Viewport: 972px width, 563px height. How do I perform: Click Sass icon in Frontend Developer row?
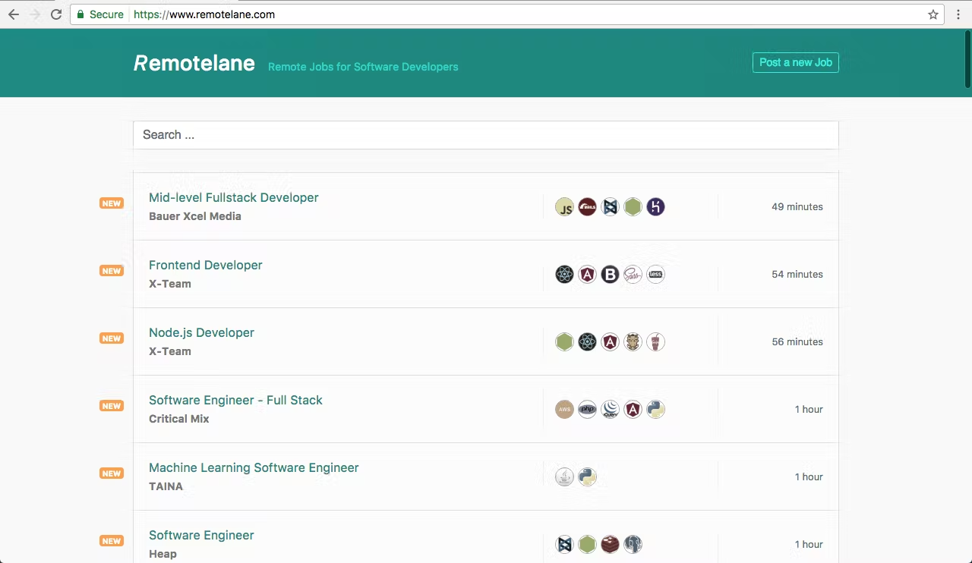633,274
